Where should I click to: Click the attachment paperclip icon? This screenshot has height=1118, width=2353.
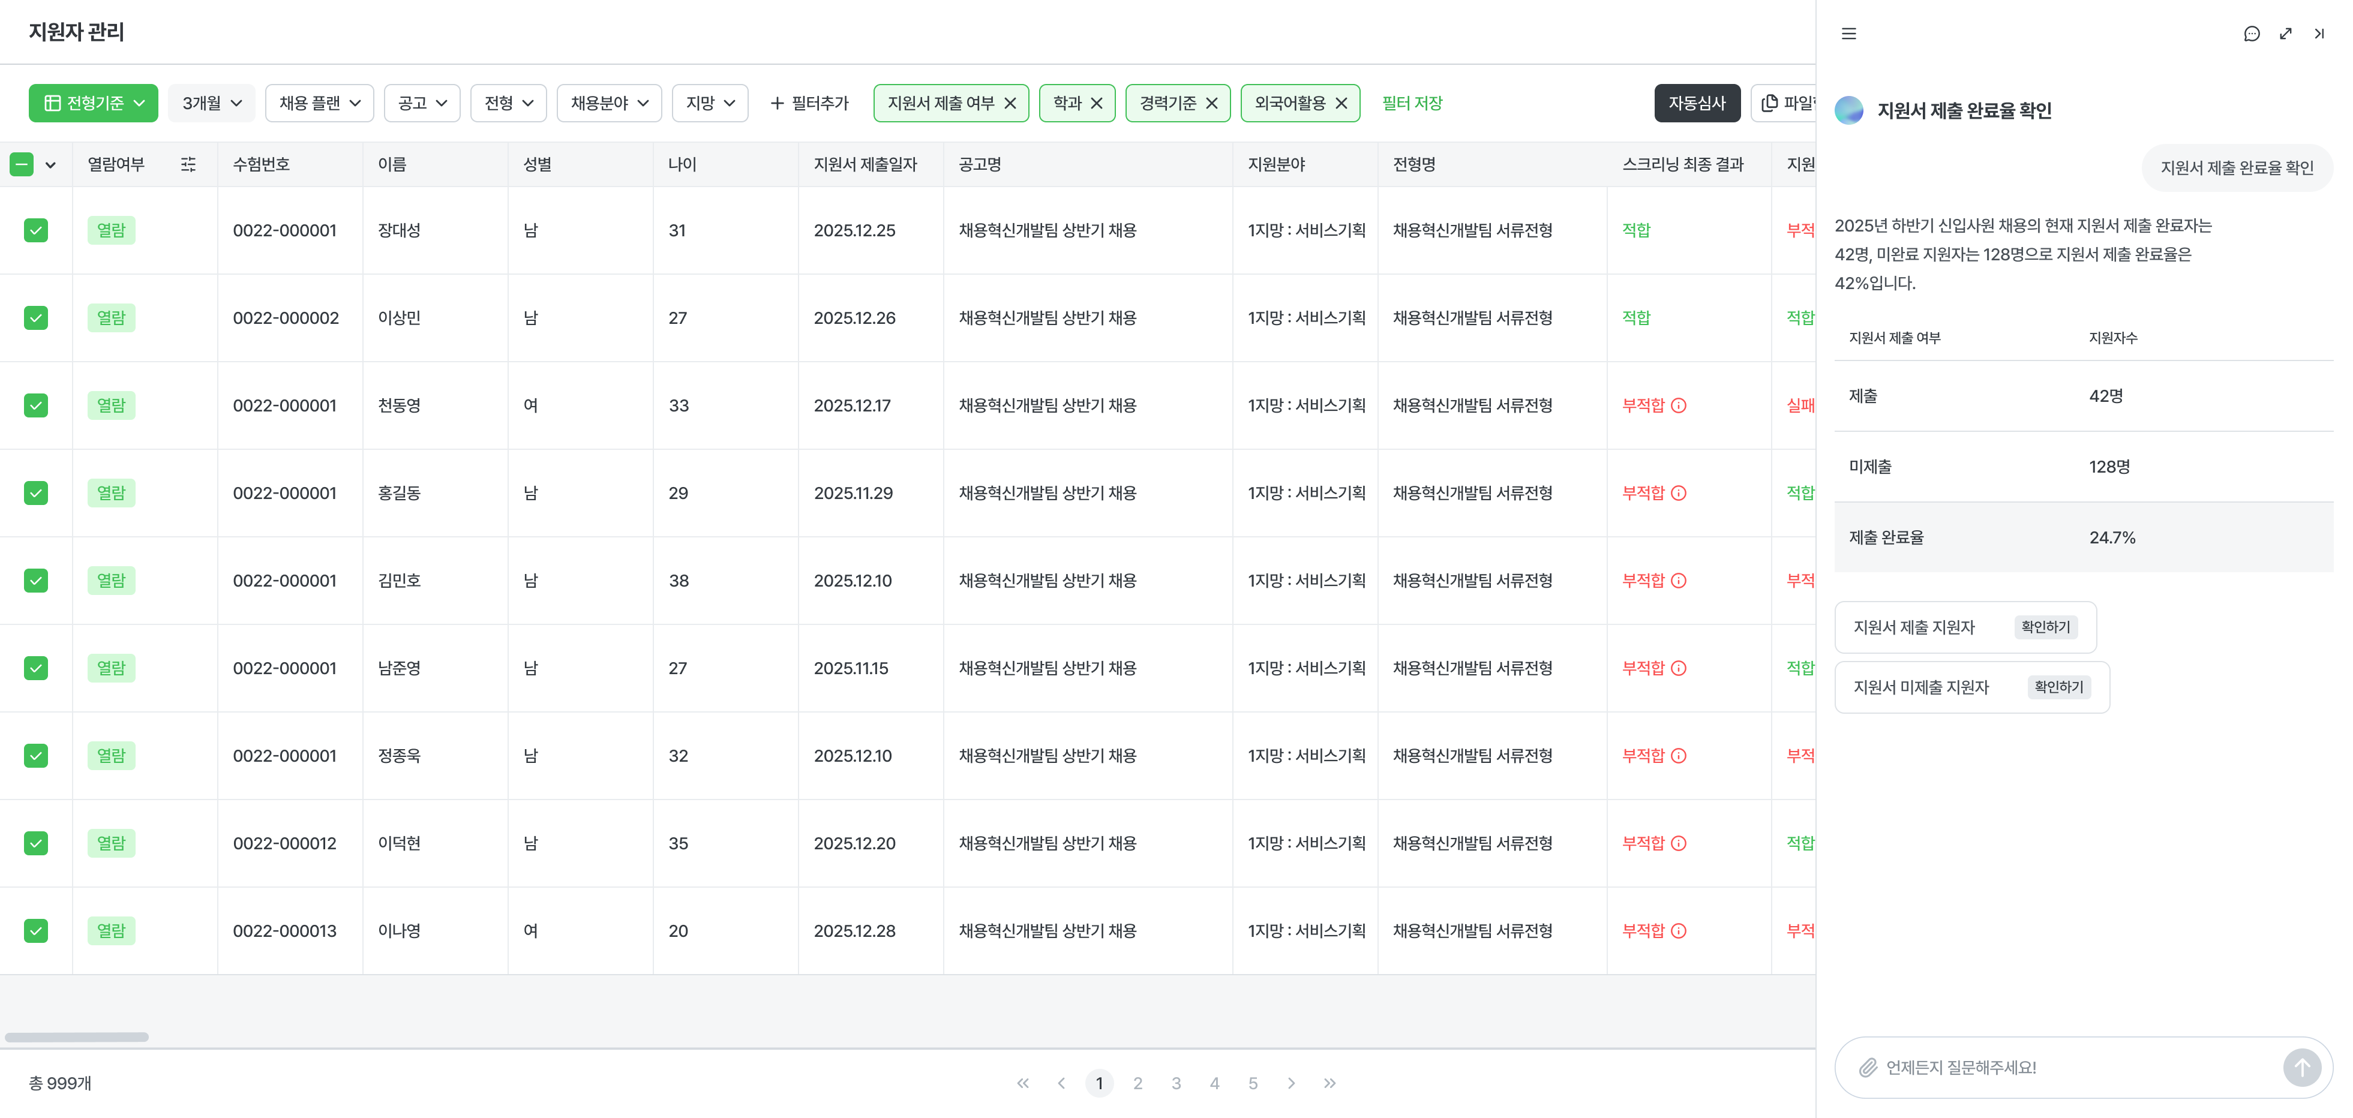(1868, 1067)
